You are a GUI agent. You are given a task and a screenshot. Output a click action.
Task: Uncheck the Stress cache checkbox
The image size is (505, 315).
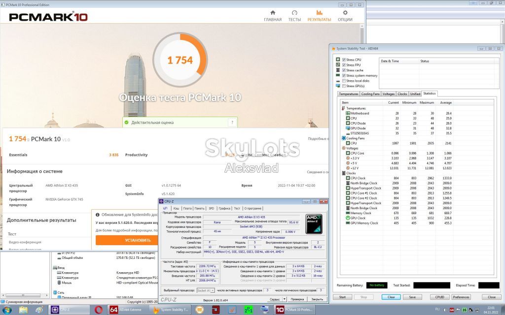pos(344,70)
